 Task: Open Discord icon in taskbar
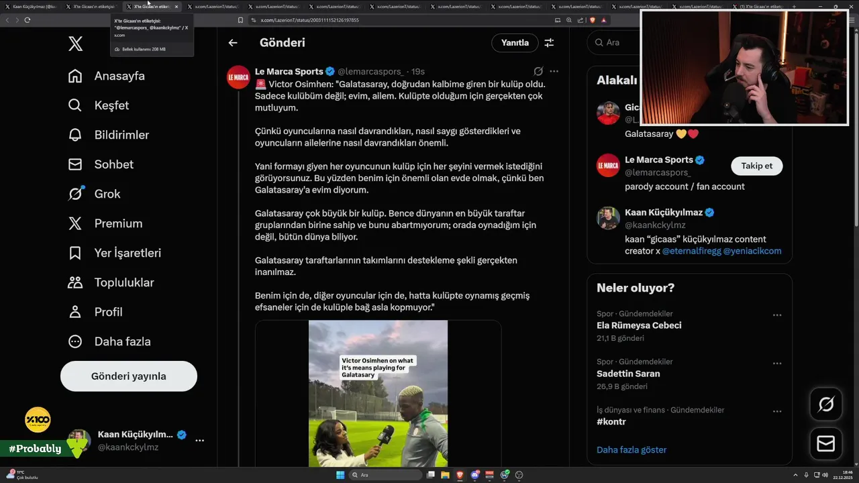pos(475,475)
